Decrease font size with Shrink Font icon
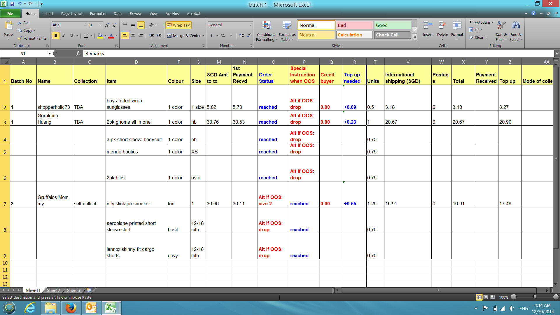Viewport: 560px width, 315px height. 114,25
